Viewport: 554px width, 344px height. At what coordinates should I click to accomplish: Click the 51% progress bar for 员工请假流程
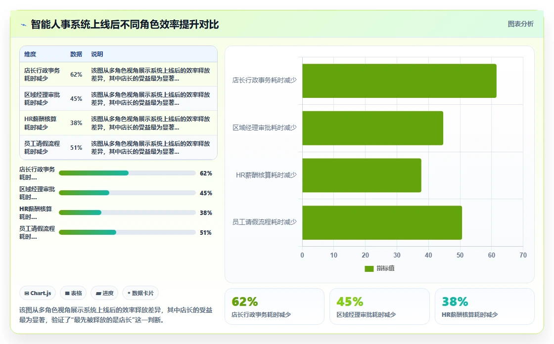pyautogui.click(x=127, y=232)
